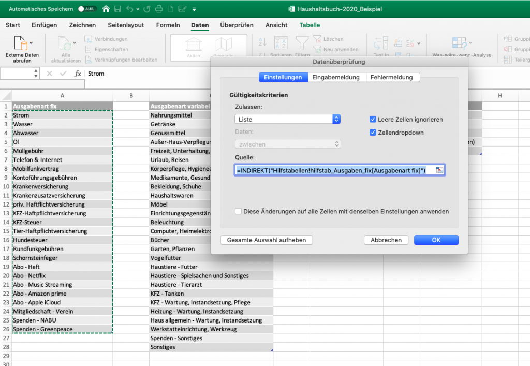The image size is (530, 366).
Task: Click the Flash Fill (Blitzvorschau) icon
Action: [x=398, y=43]
